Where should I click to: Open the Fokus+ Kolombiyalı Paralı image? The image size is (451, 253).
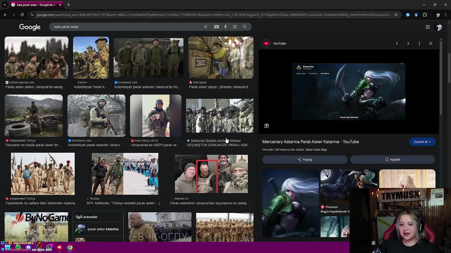(91, 58)
